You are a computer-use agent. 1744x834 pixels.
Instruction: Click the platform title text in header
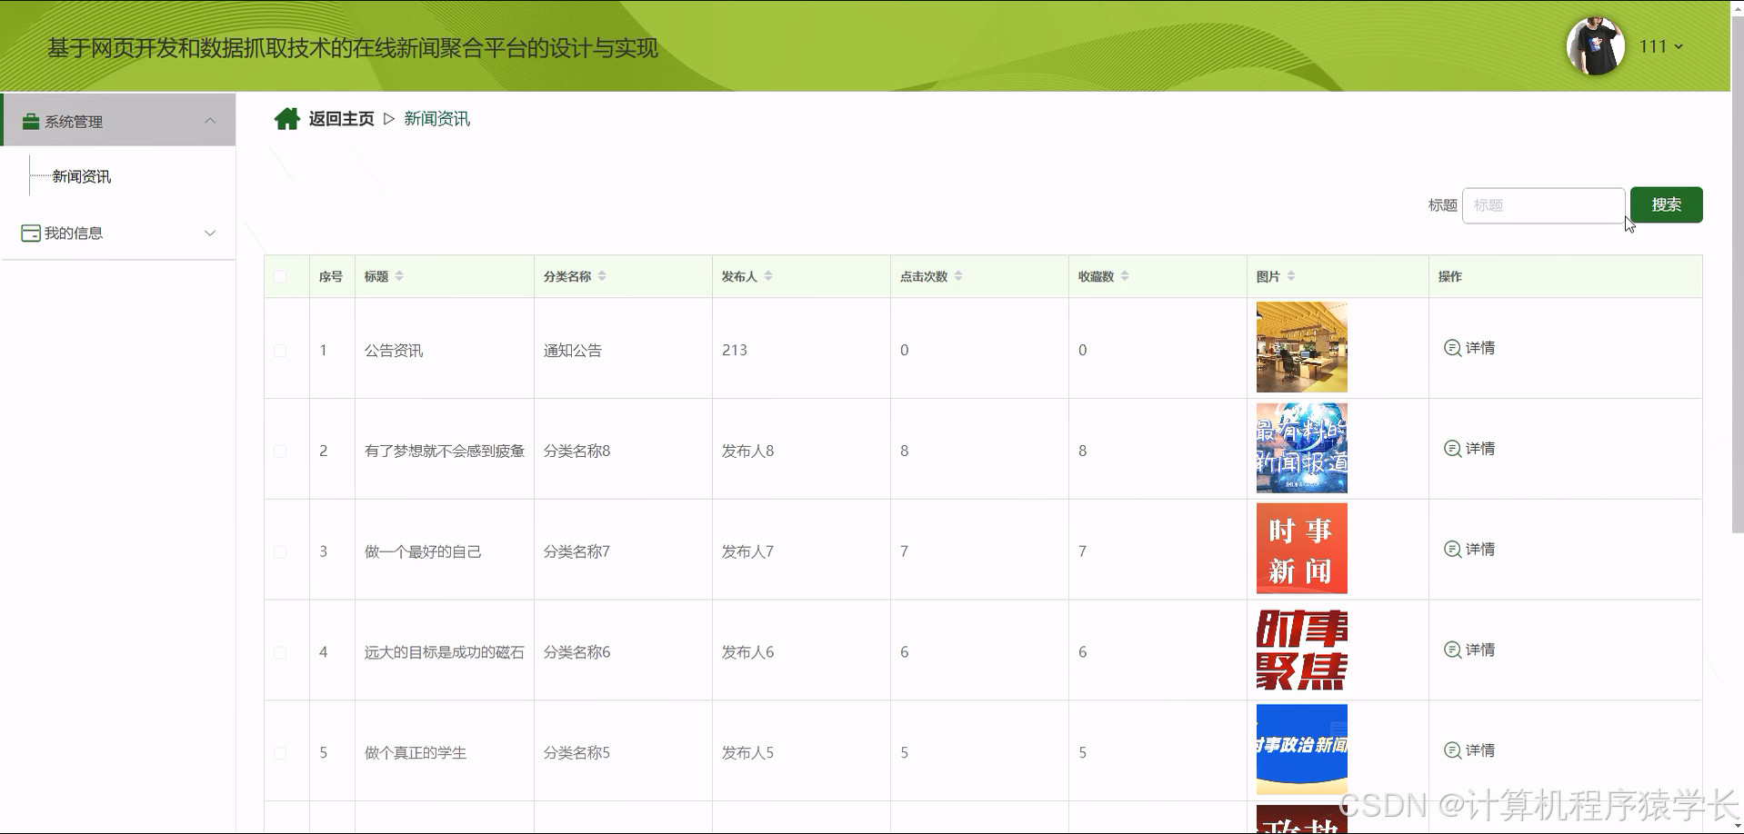353,48
